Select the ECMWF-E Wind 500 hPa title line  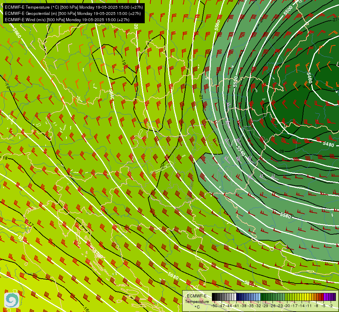67,20
